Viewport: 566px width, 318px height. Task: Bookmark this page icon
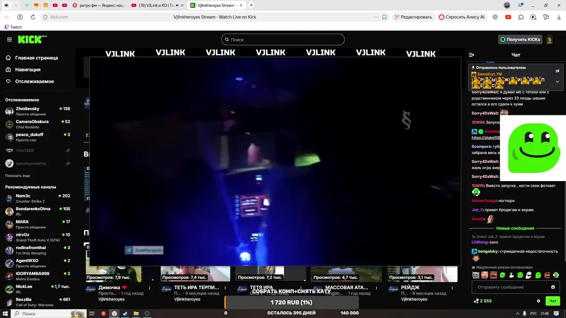(x=384, y=17)
